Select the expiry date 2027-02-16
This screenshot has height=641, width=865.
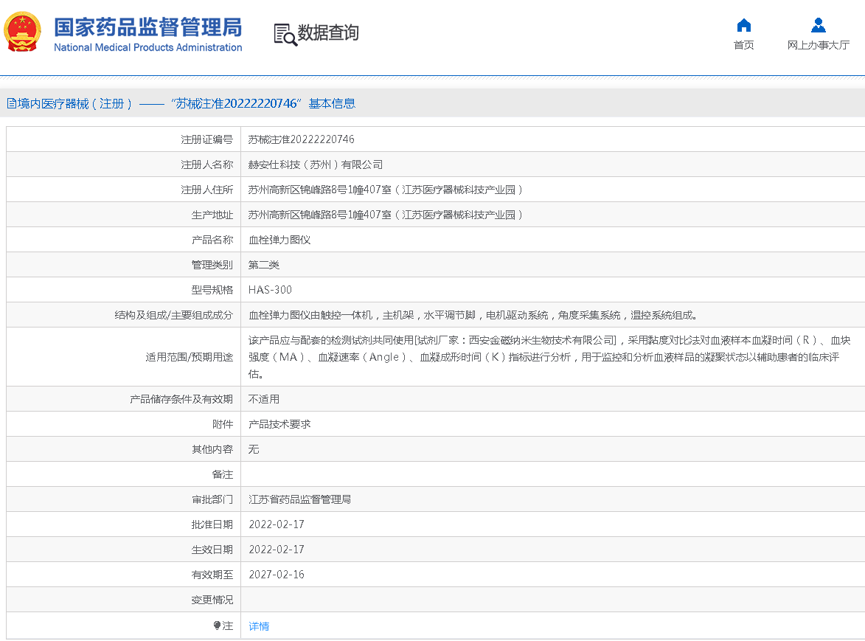[277, 575]
